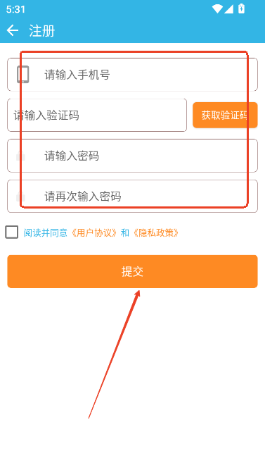
Task: Open the 《隐私政策》 link
Action: click(x=156, y=232)
